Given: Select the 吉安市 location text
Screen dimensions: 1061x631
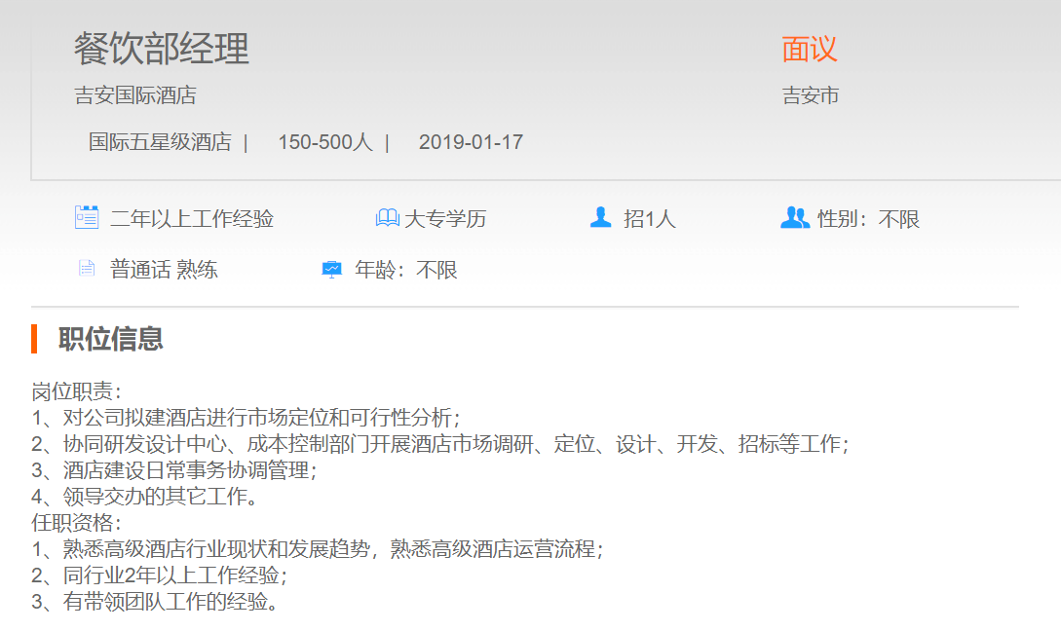Looking at the screenshot, I should tap(811, 95).
